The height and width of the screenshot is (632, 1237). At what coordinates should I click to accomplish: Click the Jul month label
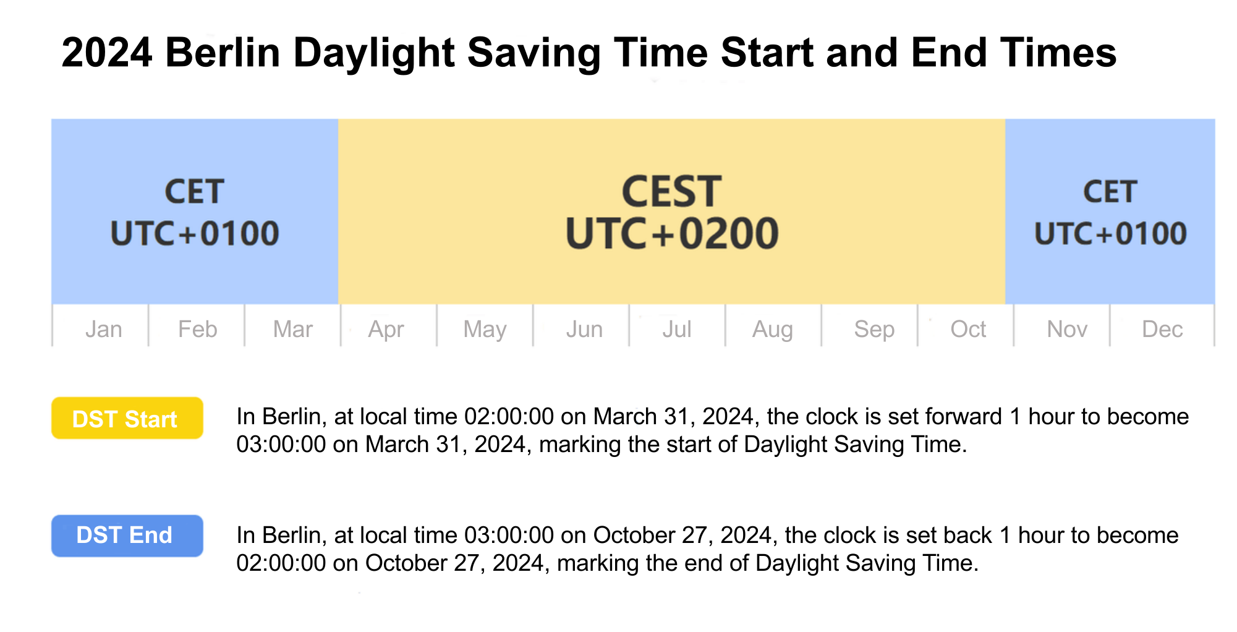tap(677, 329)
